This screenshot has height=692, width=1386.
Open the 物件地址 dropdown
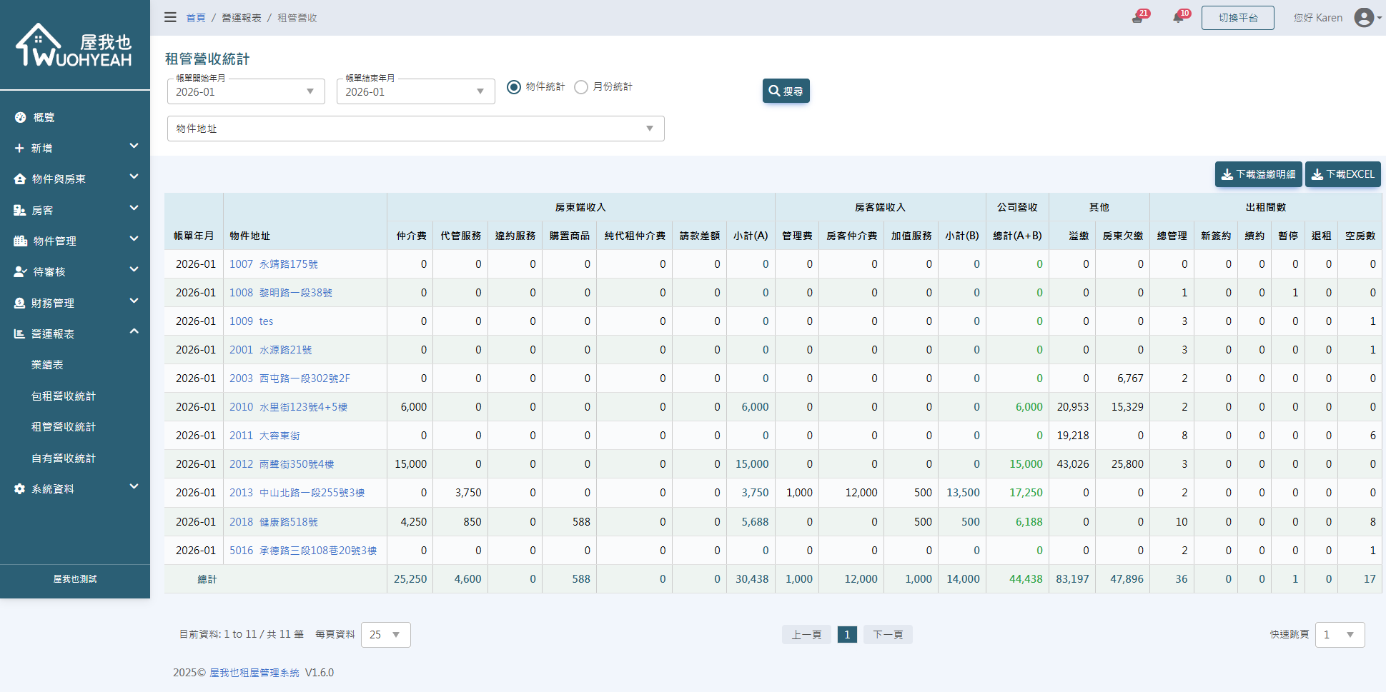(x=415, y=129)
